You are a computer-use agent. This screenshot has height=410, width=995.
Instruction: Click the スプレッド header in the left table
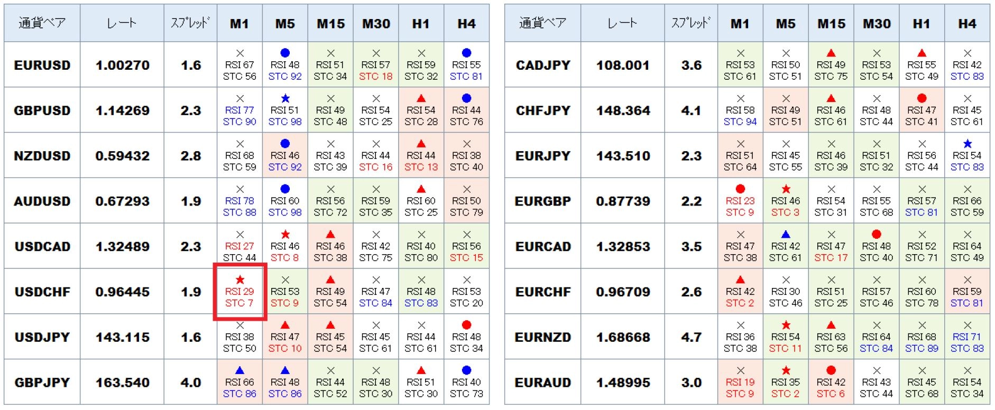[x=190, y=23]
